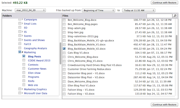Image resolution: width=180 pixels, height=108 pixels.
Task: Click date Feb 12, 13, 01:10 PM
Action: (x=159, y=36)
